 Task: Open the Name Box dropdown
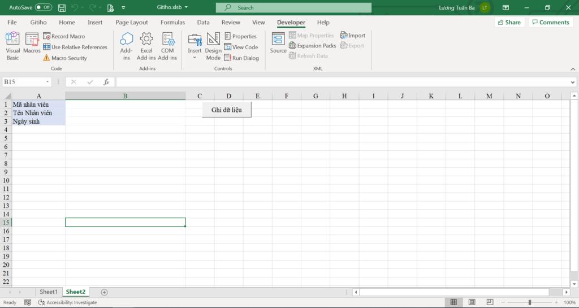[x=47, y=82]
